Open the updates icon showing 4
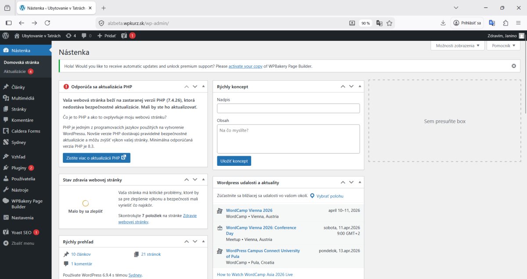This screenshot has width=527, height=279. coord(71,36)
